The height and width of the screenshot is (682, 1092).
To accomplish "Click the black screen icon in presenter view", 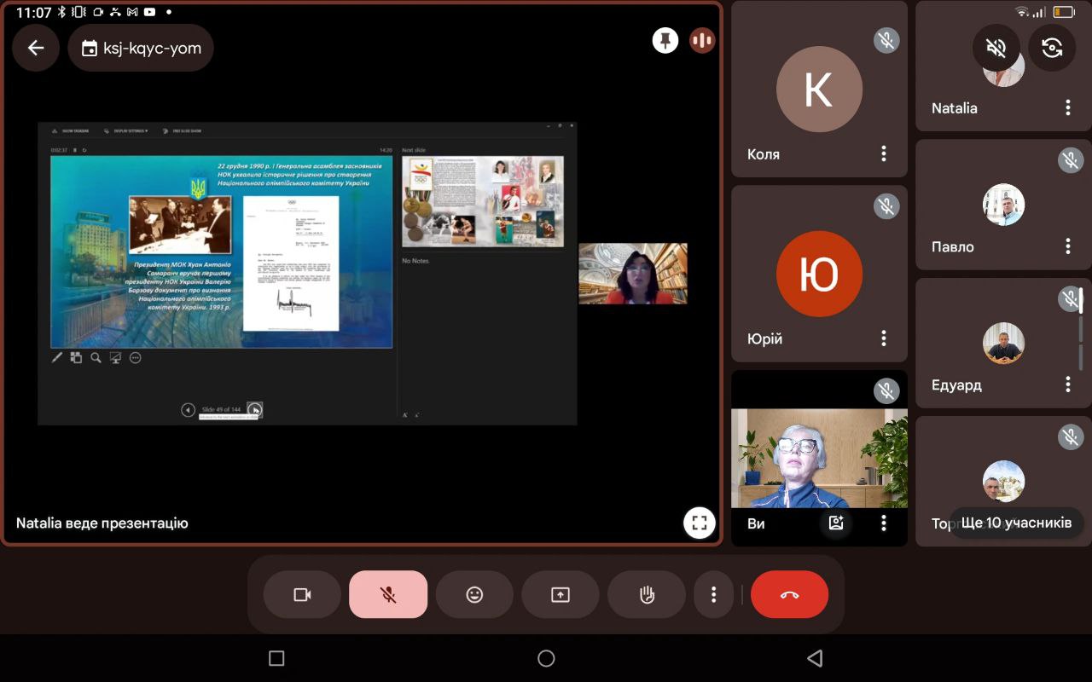I will 115,358.
